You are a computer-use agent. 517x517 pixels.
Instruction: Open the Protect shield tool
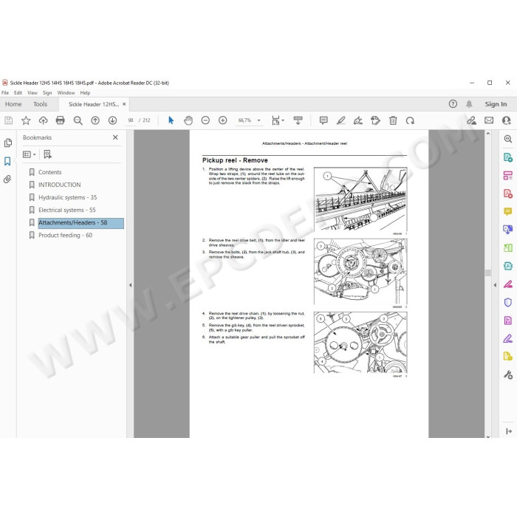(508, 302)
